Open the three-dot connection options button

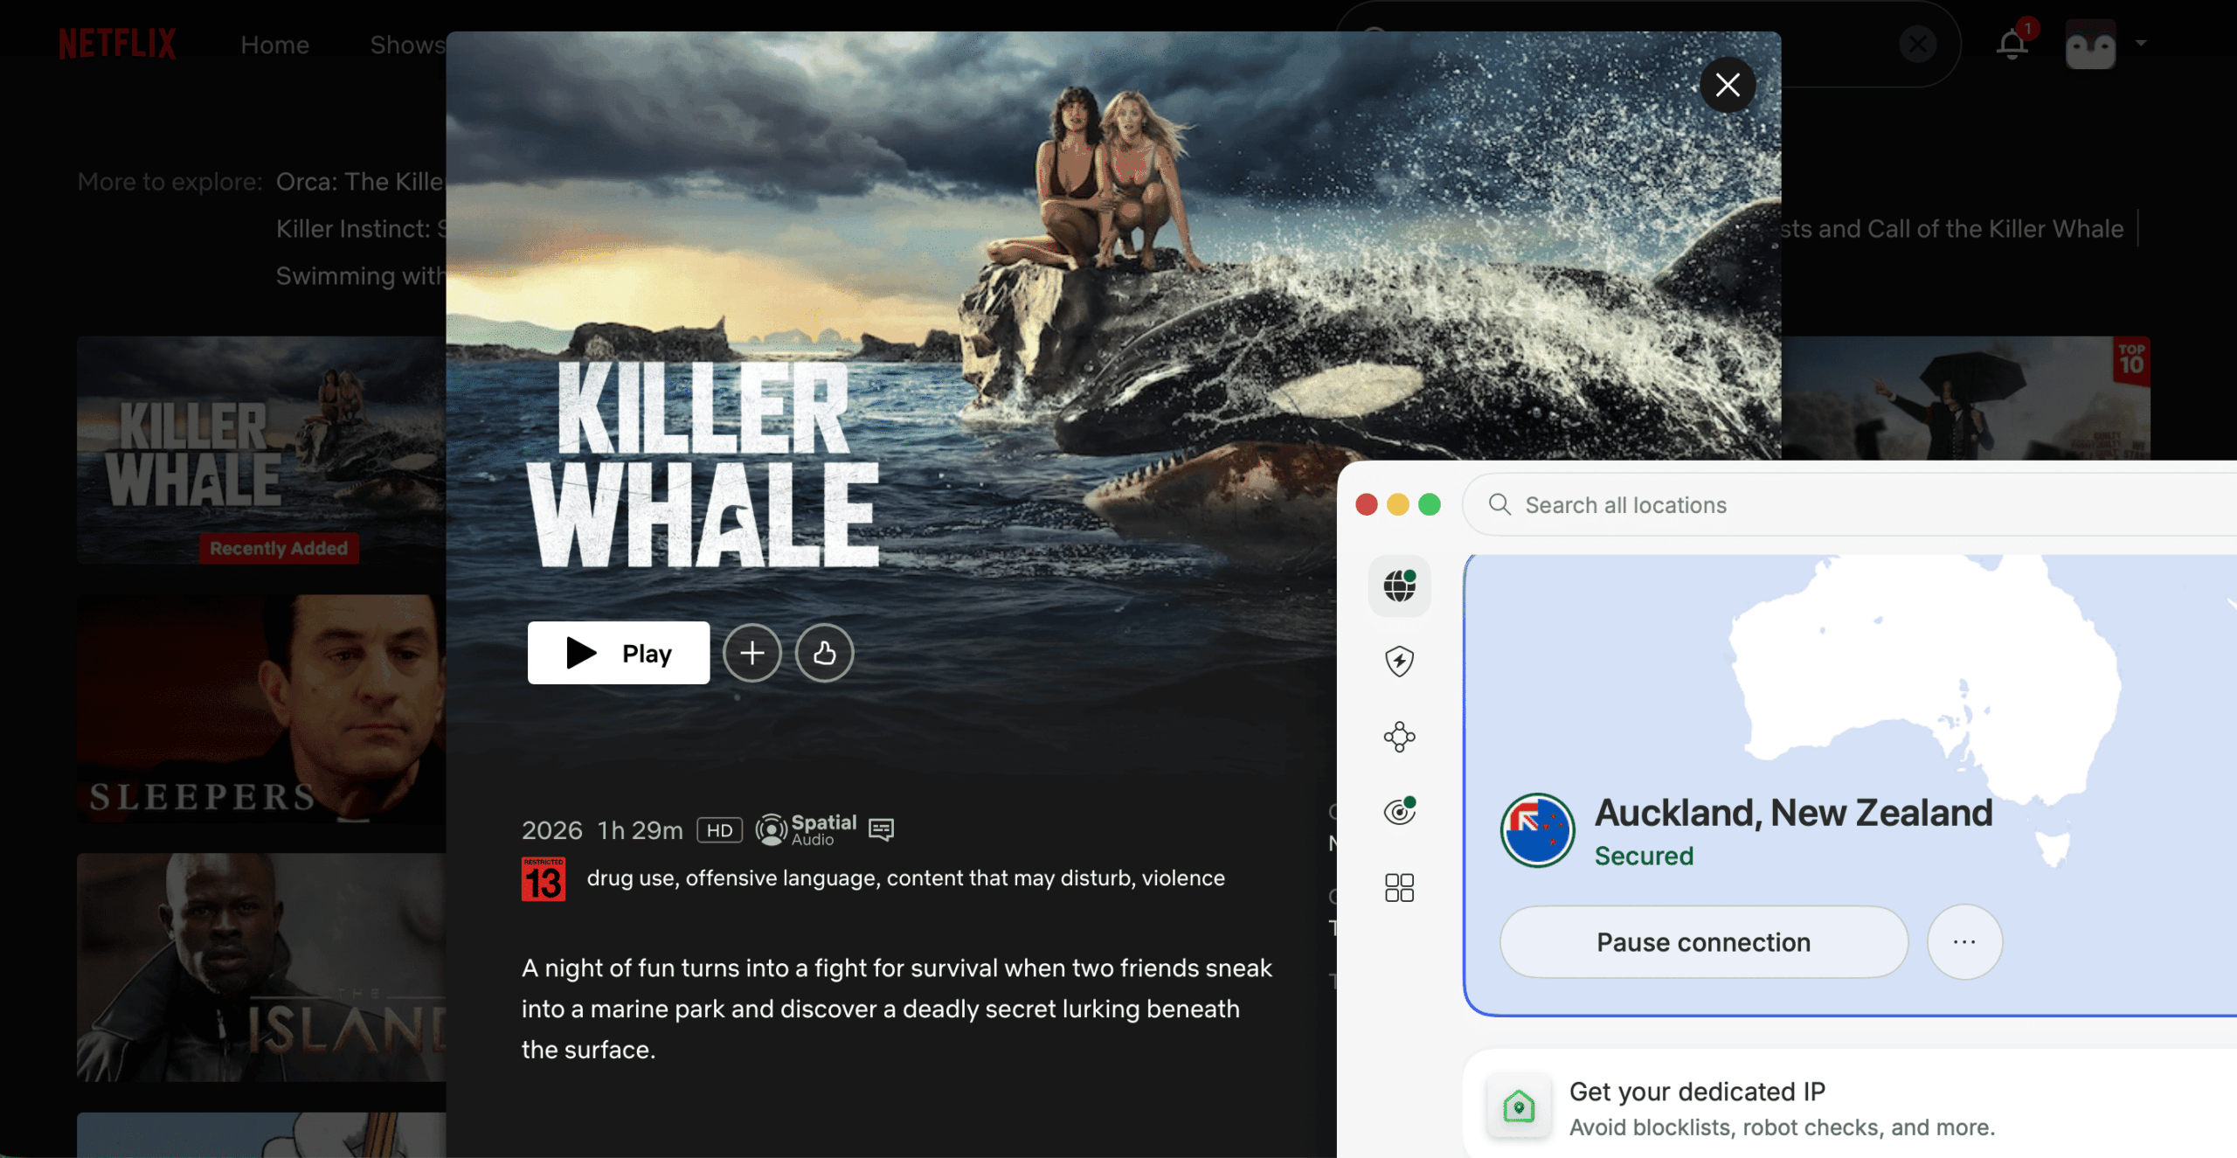pyautogui.click(x=1964, y=942)
